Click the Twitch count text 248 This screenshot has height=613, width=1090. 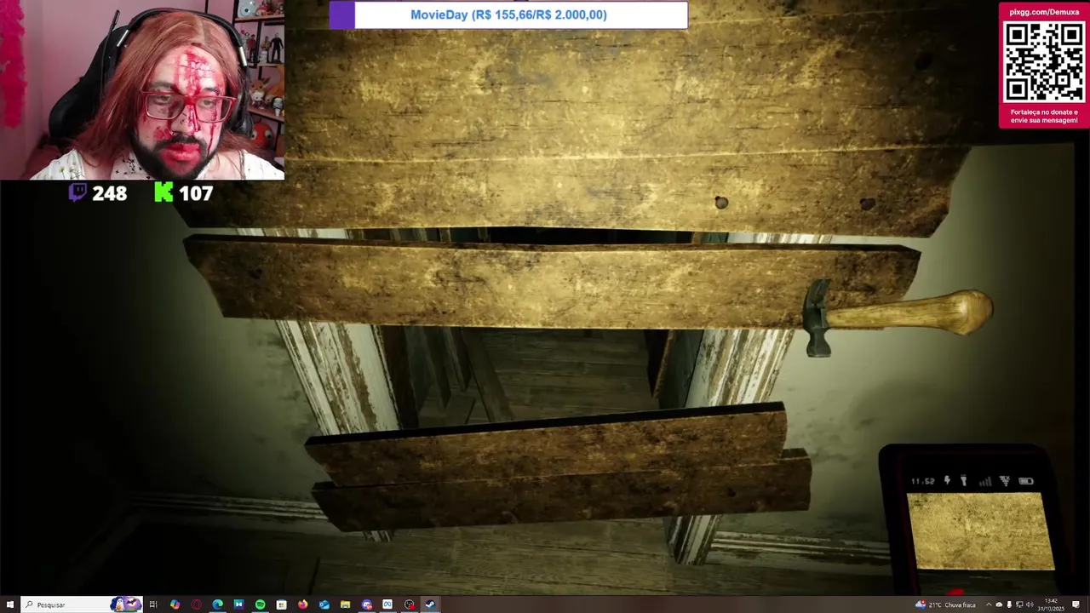pyautogui.click(x=109, y=193)
